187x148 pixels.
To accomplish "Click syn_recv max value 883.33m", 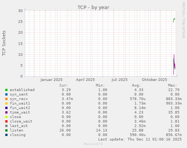I will [174, 99].
